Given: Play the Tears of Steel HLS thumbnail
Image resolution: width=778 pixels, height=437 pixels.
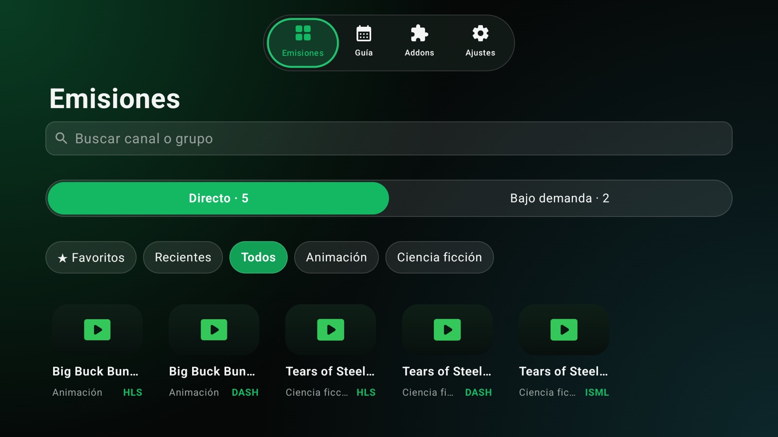Looking at the screenshot, I should click(331, 330).
